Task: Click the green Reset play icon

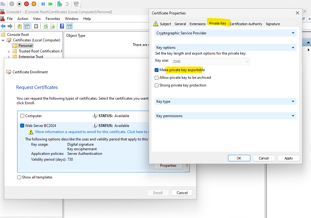Action: click(x=51, y=4)
